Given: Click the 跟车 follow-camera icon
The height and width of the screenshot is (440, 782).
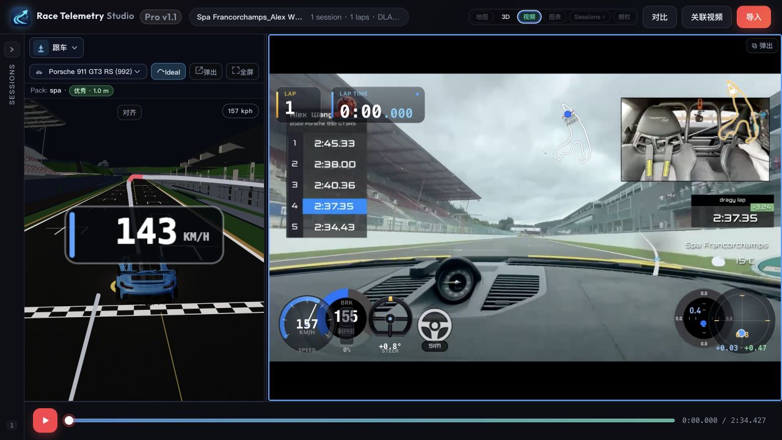Looking at the screenshot, I should pyautogui.click(x=41, y=48).
